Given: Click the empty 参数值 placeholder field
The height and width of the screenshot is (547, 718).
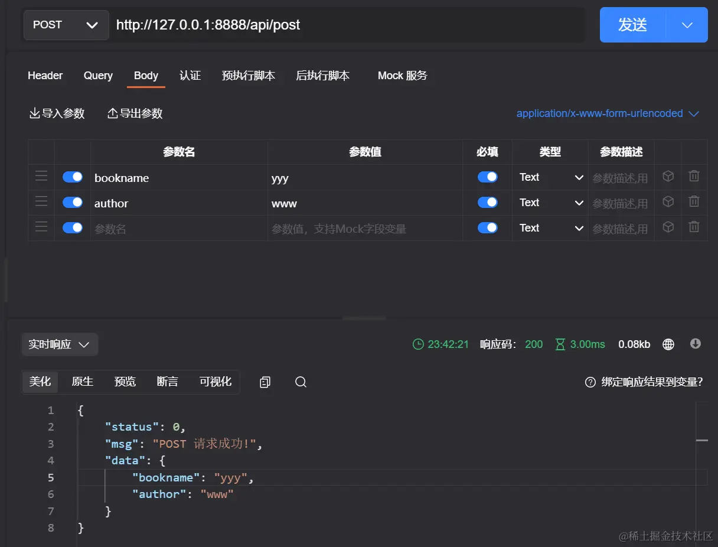Looking at the screenshot, I should (x=365, y=228).
